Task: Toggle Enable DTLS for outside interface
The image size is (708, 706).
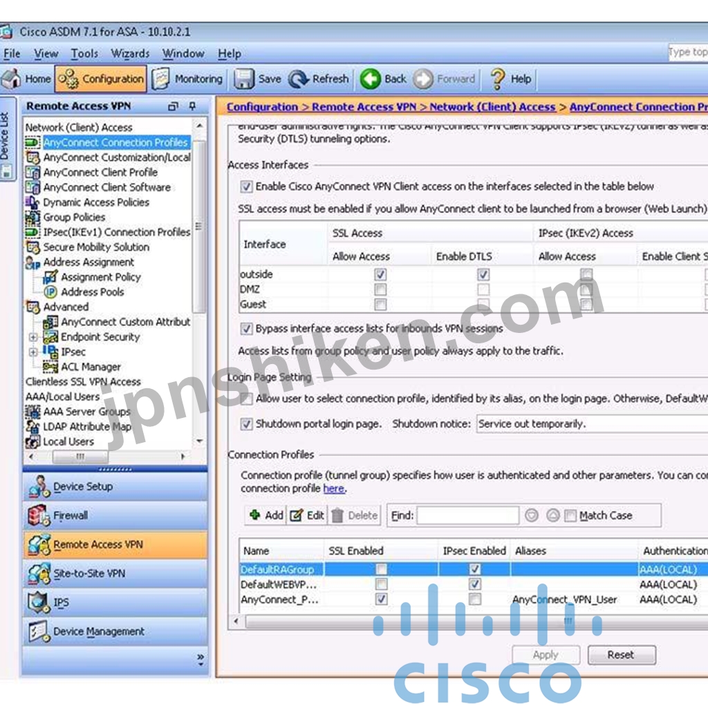Action: 483,274
